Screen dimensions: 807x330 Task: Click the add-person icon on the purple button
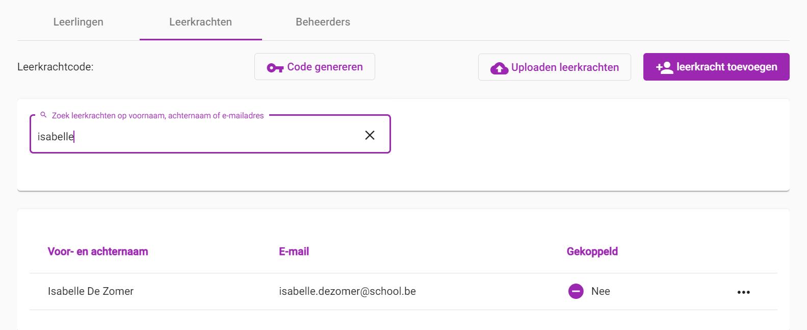pos(664,67)
